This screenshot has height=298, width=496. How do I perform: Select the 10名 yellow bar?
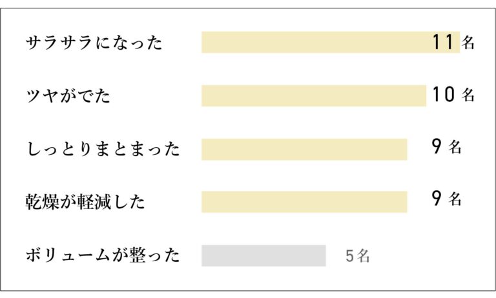pos(314,95)
